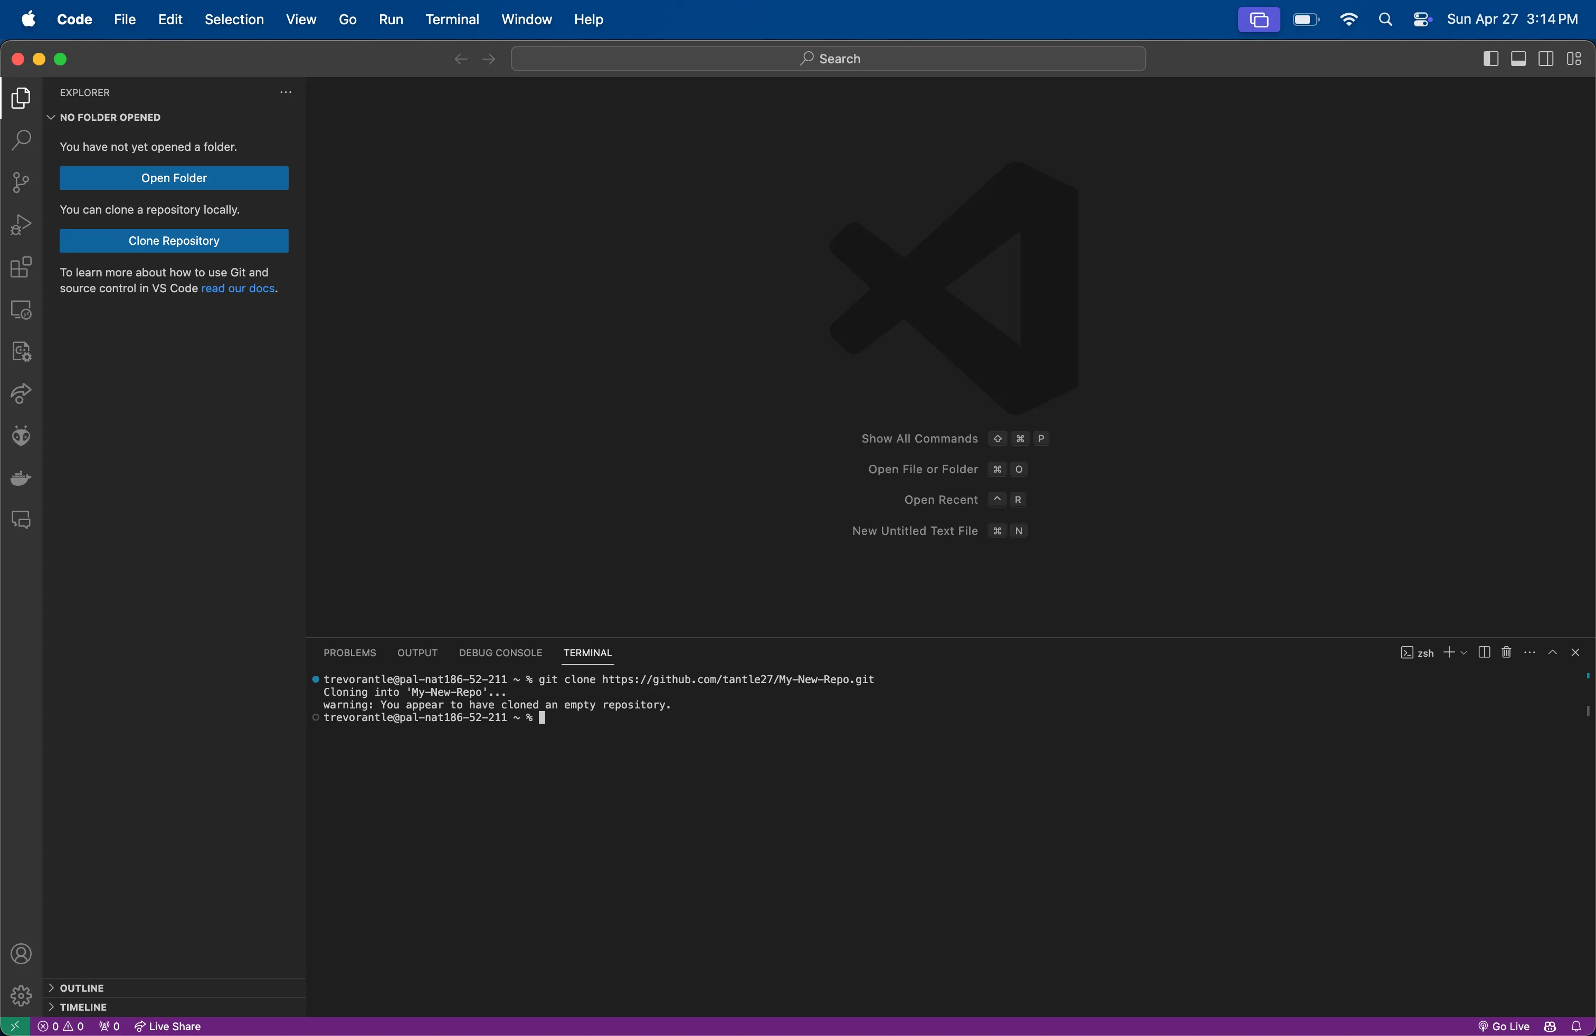Switch to the Problems tab
1596x1036 pixels.
(x=349, y=653)
